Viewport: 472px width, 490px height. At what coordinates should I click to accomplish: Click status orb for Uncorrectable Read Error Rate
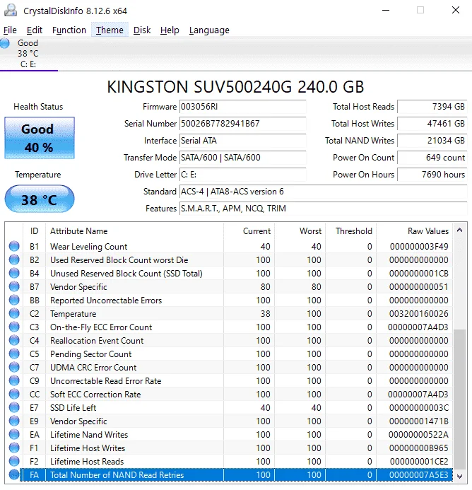pos(14,380)
